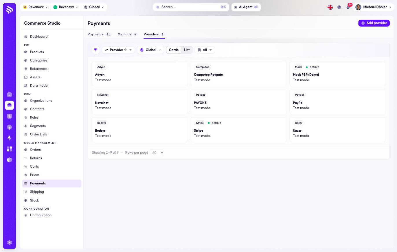The width and height of the screenshot is (397, 252).
Task: Switch providers view to Cards
Action: point(174,50)
